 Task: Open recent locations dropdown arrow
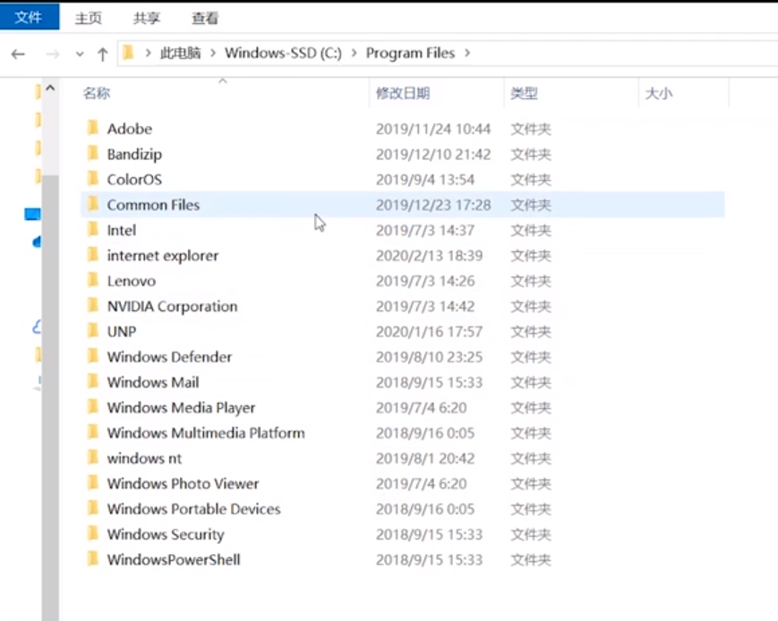[80, 54]
